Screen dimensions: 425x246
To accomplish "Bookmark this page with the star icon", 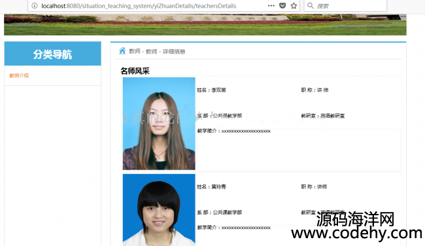I will (294, 6).
